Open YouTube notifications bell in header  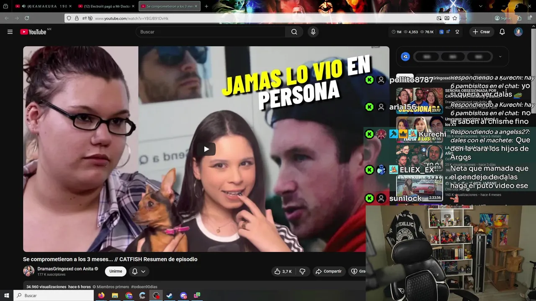coord(502,32)
